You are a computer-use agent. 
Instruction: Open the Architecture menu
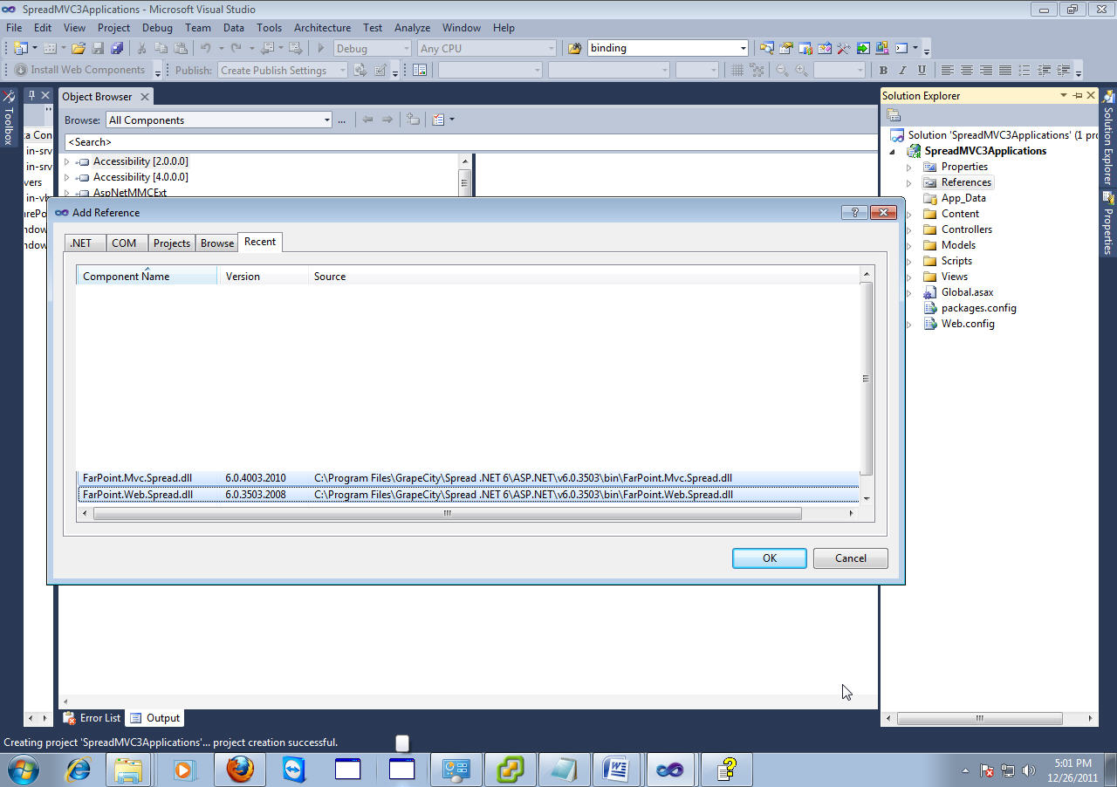click(x=322, y=28)
